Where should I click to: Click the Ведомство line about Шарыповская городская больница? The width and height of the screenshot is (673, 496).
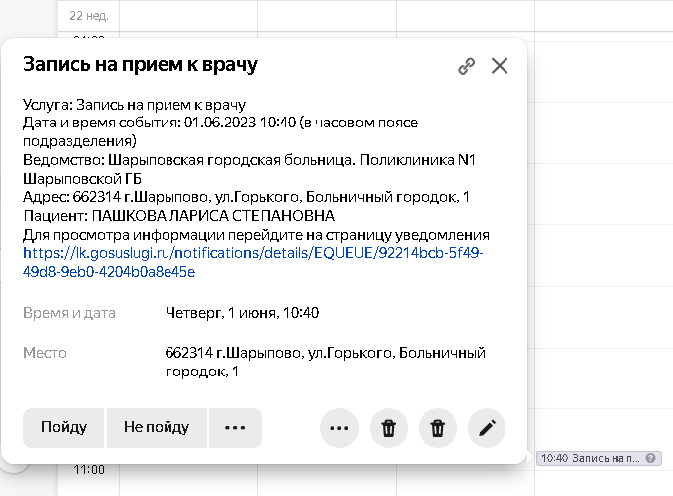point(249,169)
